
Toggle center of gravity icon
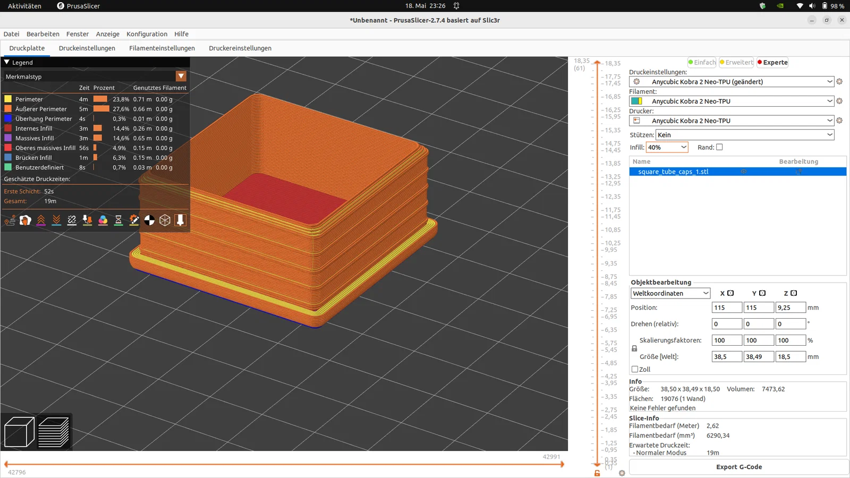point(149,220)
